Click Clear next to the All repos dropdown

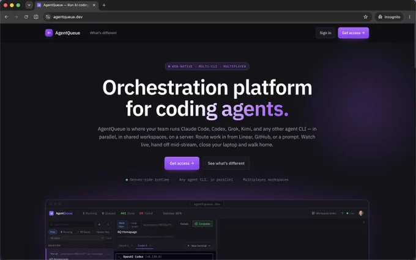pos(108,238)
